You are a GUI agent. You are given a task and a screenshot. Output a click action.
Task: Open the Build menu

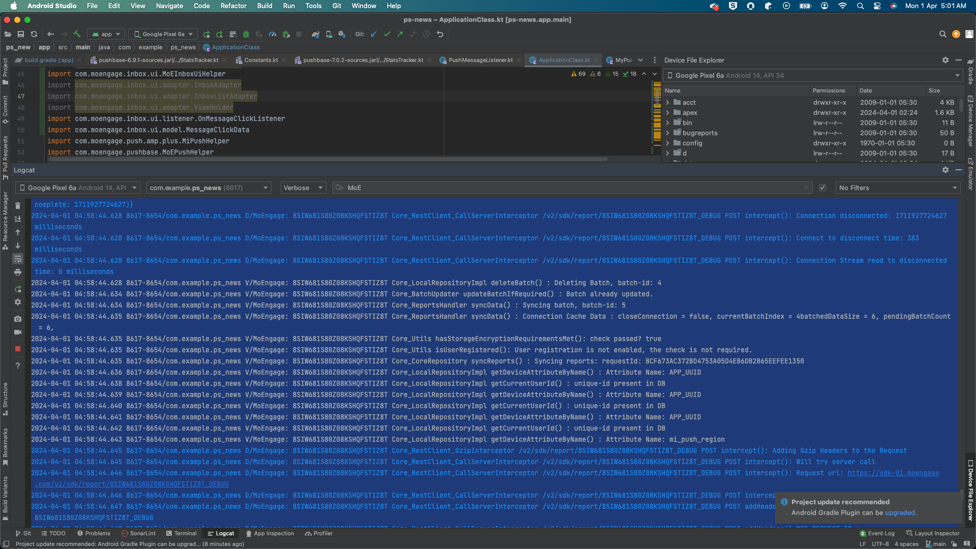(264, 6)
